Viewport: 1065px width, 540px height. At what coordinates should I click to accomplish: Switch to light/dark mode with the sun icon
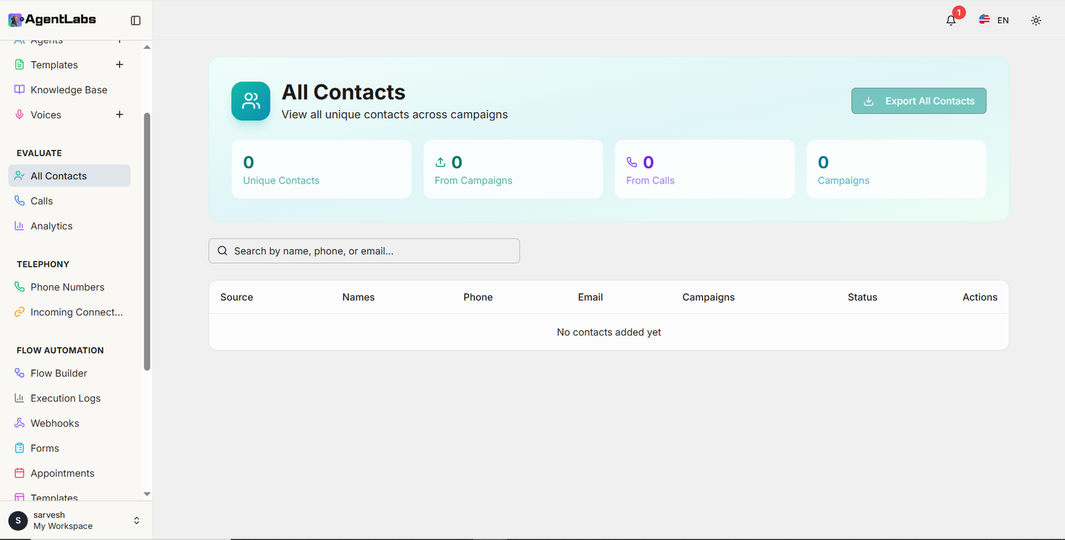point(1036,20)
